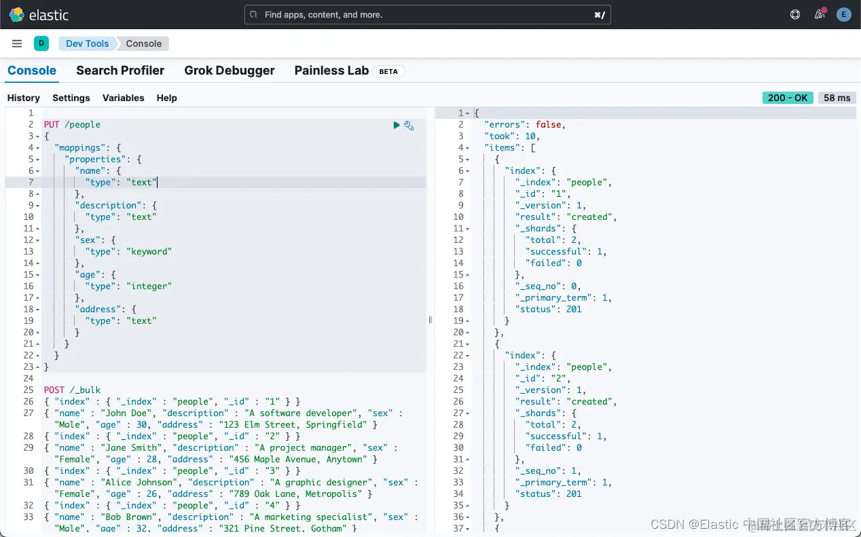Collapse the properties block at line 5

point(37,160)
